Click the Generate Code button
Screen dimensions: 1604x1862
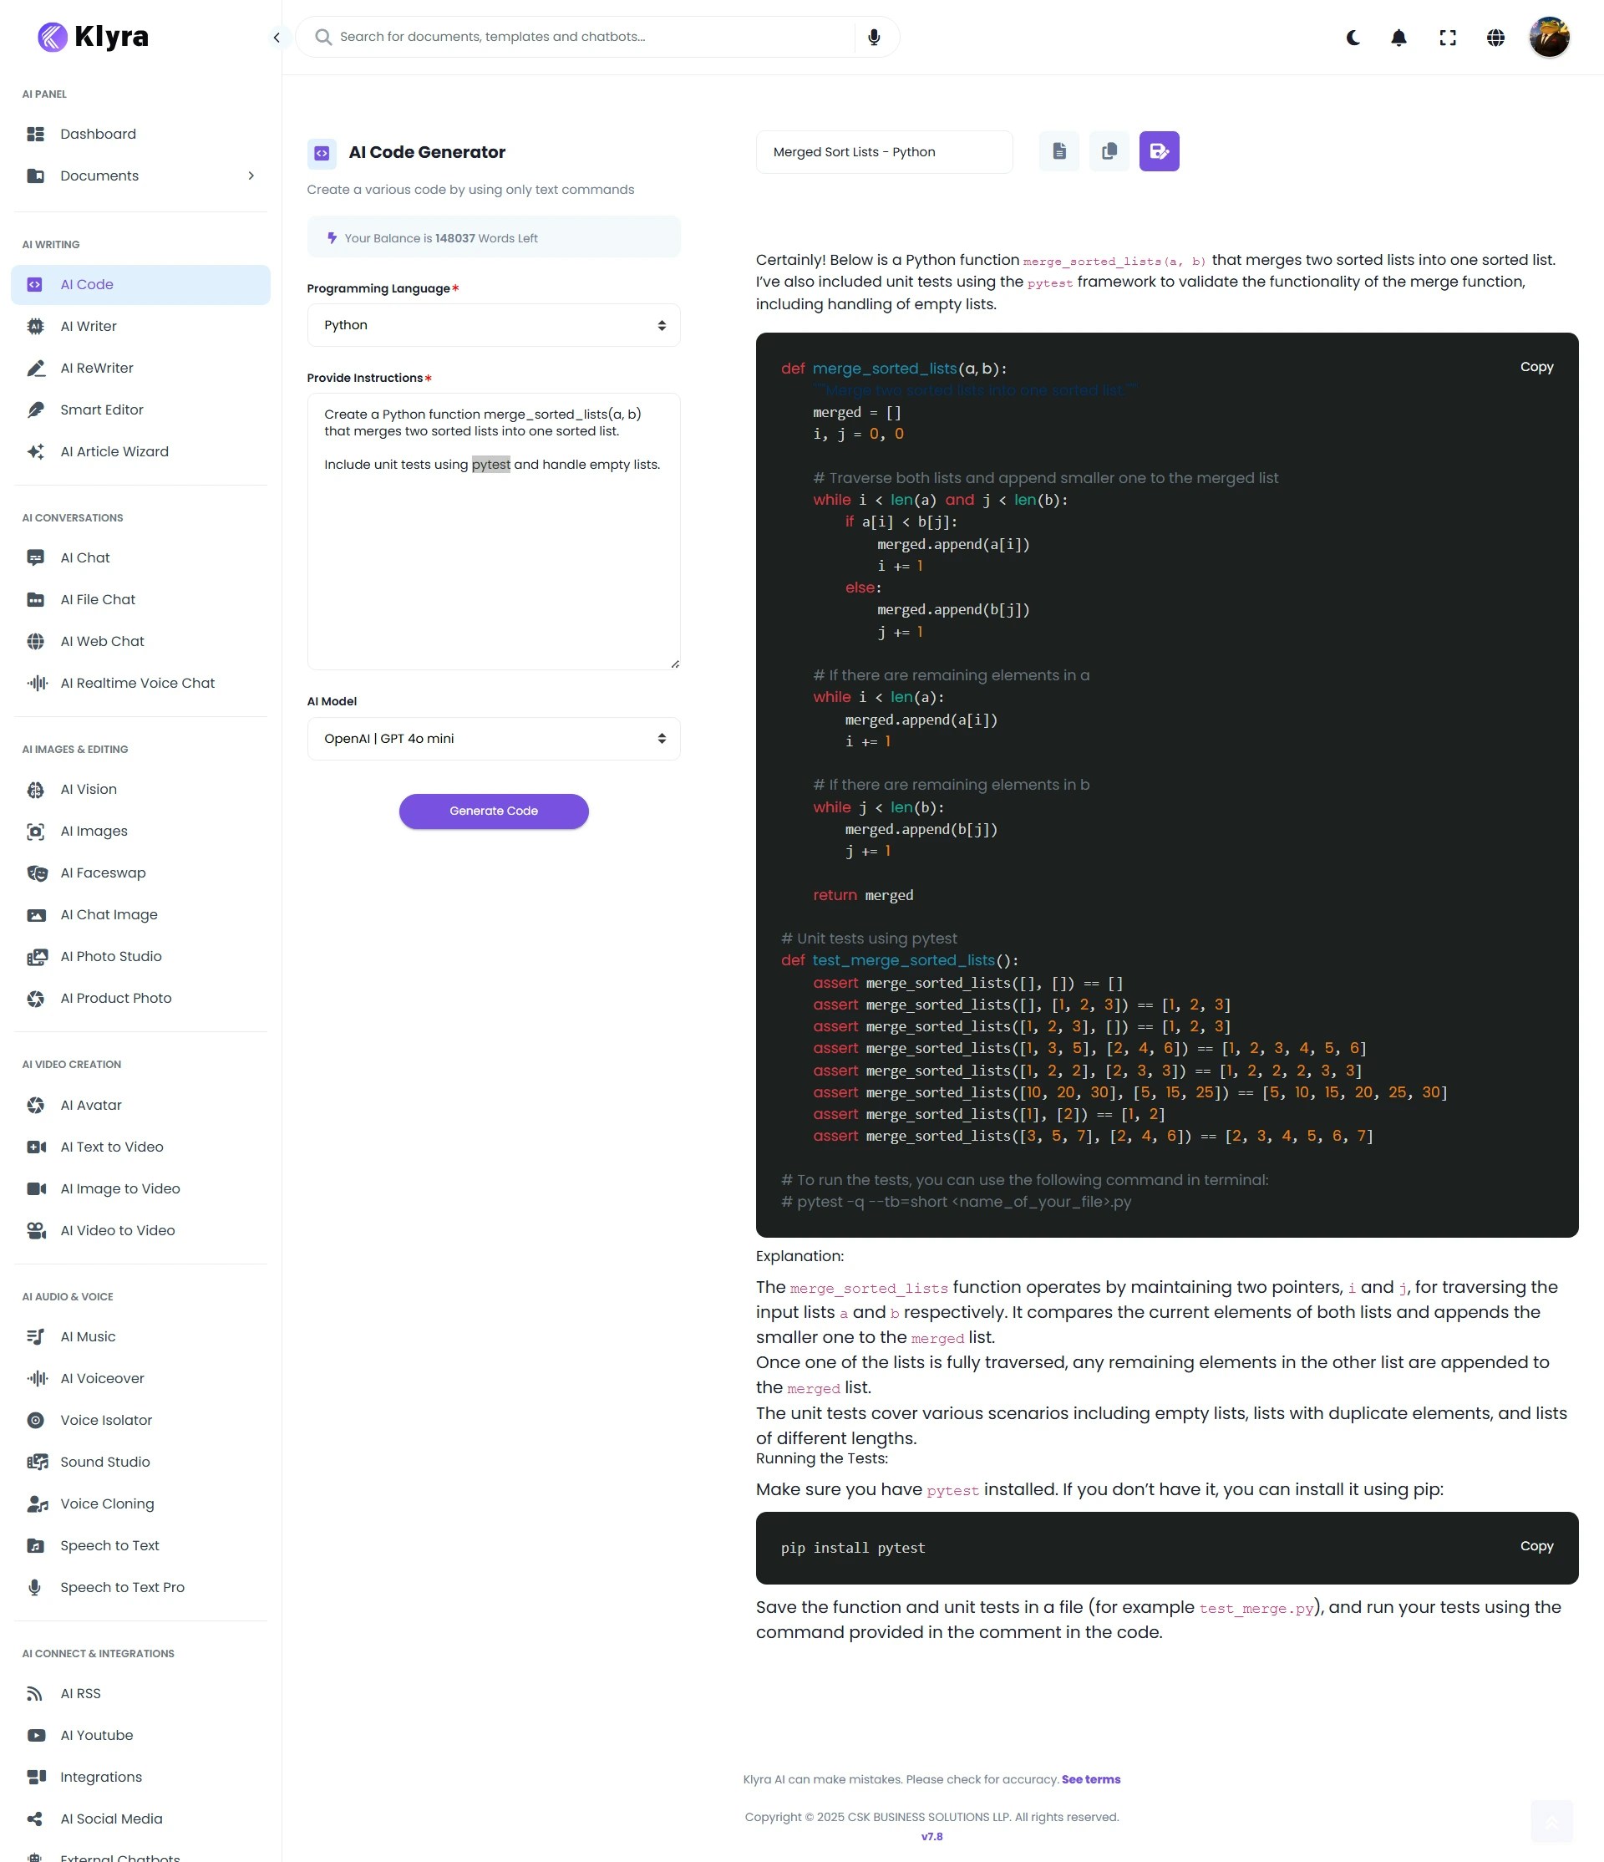pos(493,811)
